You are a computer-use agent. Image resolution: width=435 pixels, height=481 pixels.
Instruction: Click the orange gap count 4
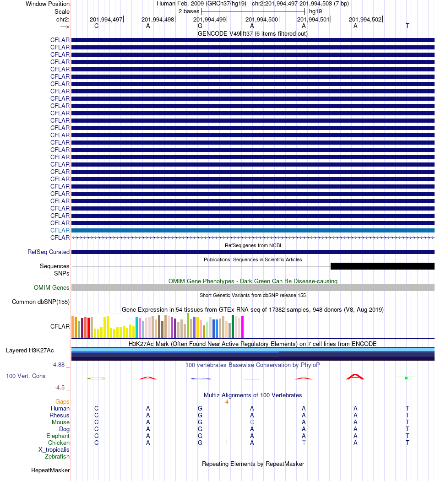coord(227,402)
